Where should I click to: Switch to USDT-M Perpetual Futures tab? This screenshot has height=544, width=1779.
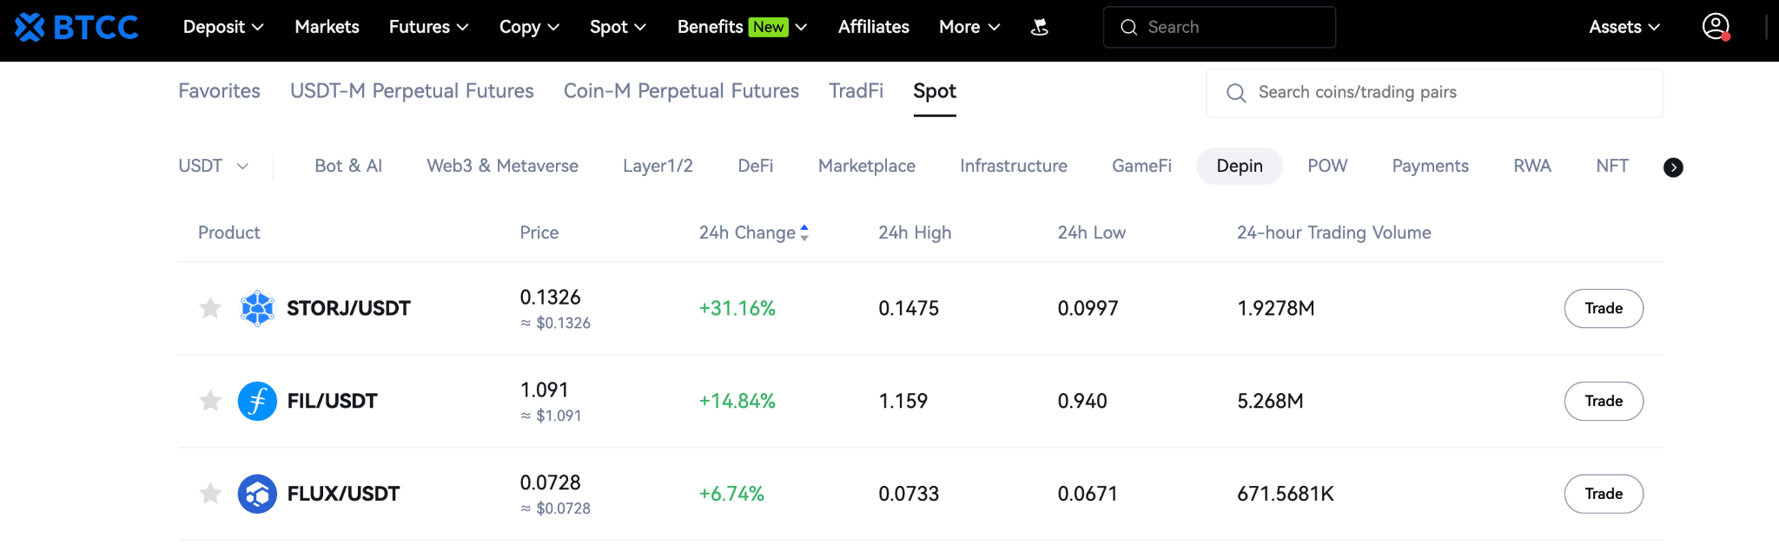pos(412,91)
